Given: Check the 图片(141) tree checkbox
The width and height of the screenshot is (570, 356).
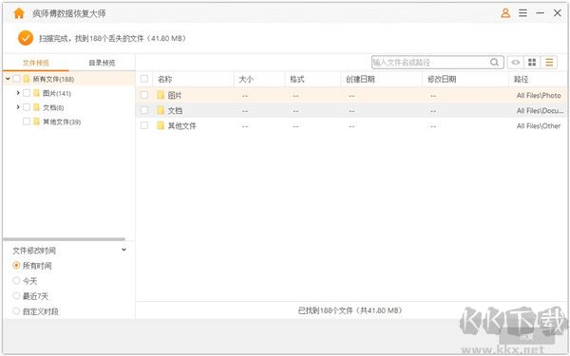Looking at the screenshot, I should pyautogui.click(x=27, y=93).
